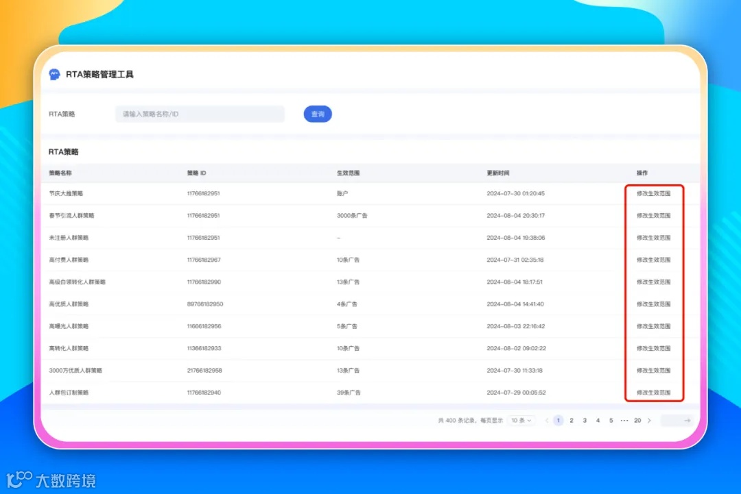
Task: Select the 高曝光人群策略 name cell
Action: [69, 327]
